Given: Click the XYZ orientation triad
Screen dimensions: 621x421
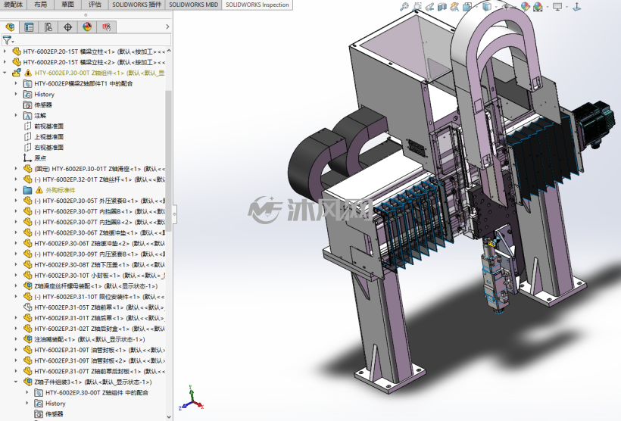Looking at the screenshot, I should coord(192,398).
